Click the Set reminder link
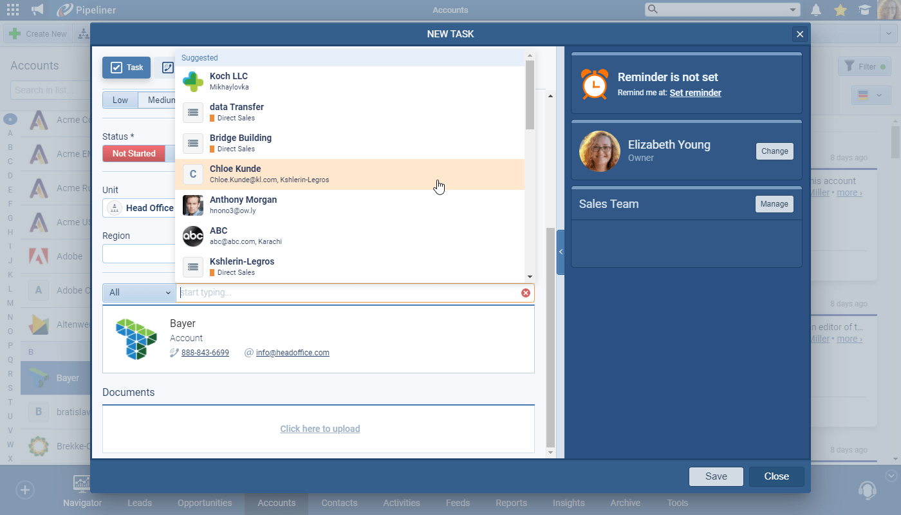The image size is (901, 515). [695, 93]
